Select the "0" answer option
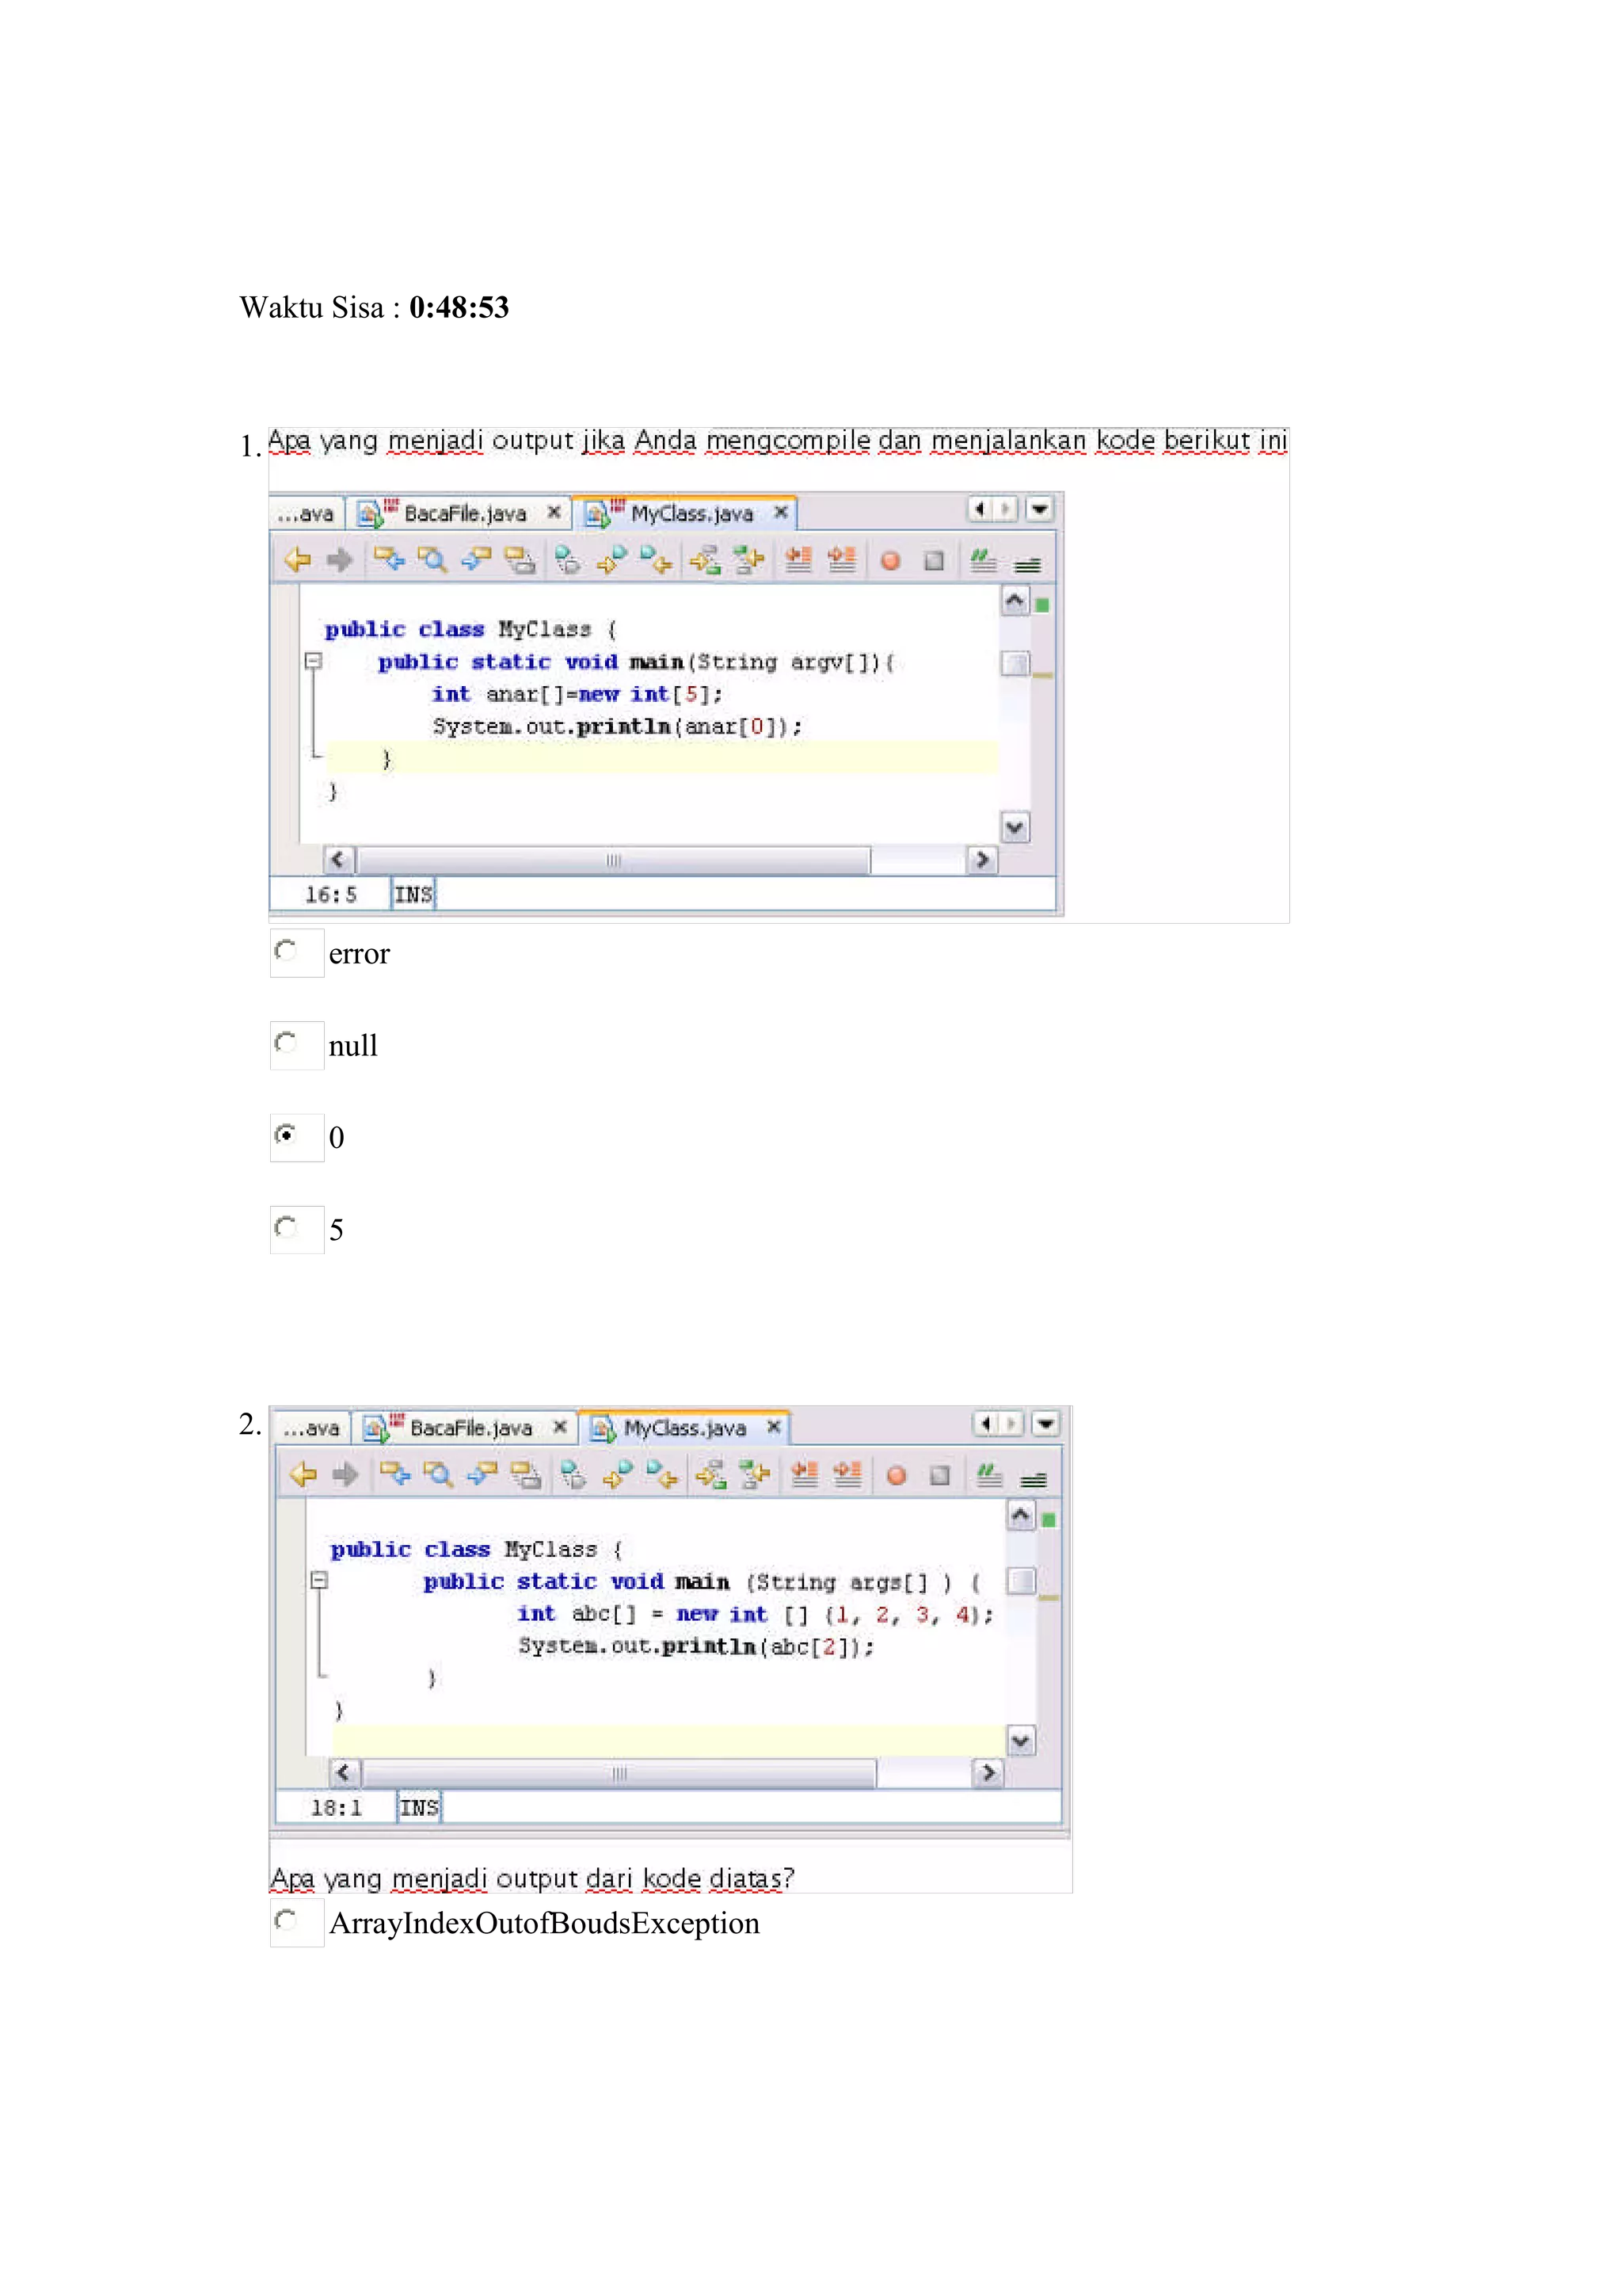This screenshot has width=1622, height=2296. [286, 1134]
